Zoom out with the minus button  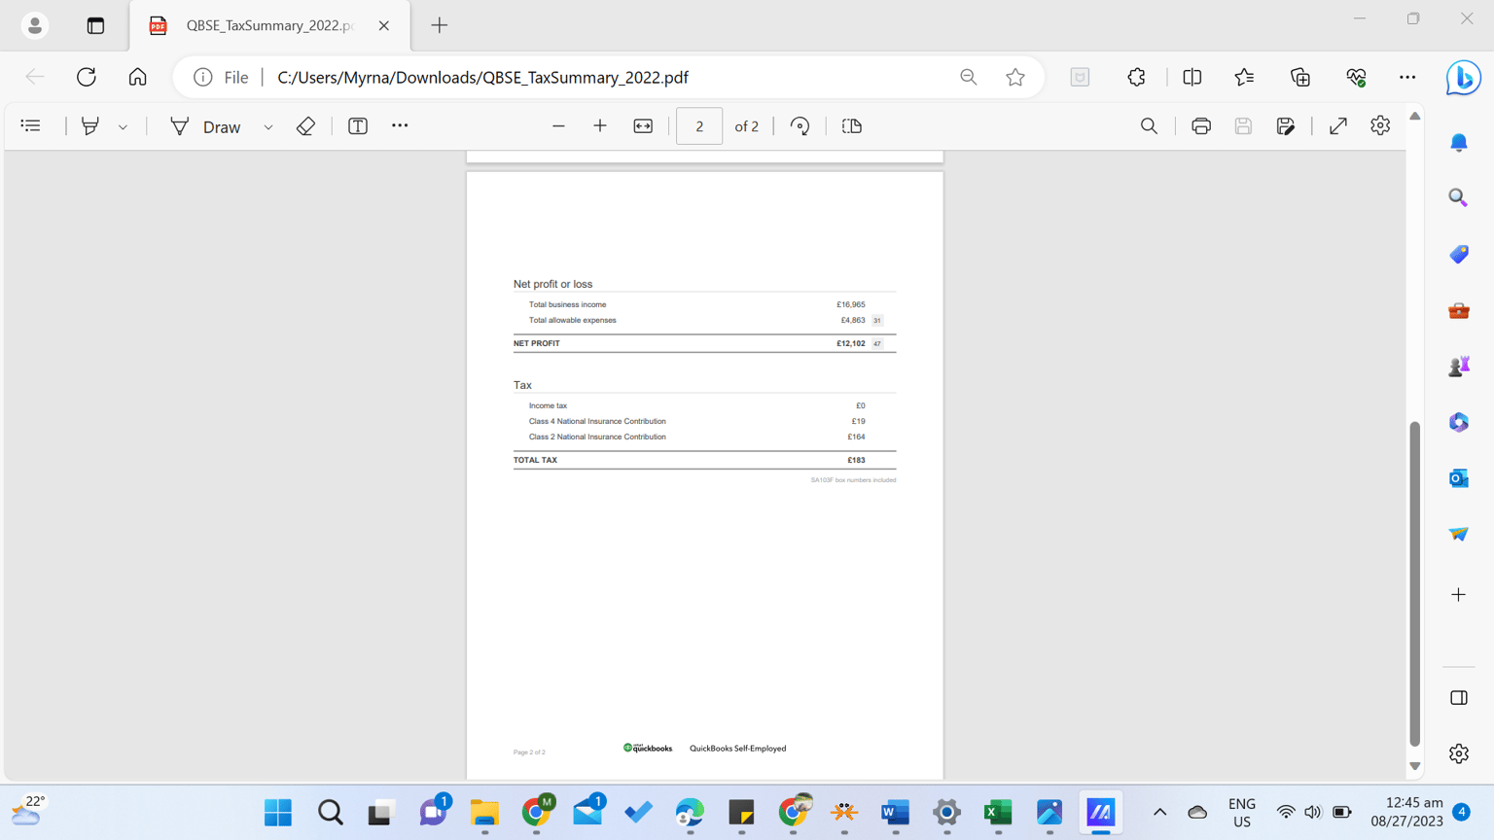(558, 126)
